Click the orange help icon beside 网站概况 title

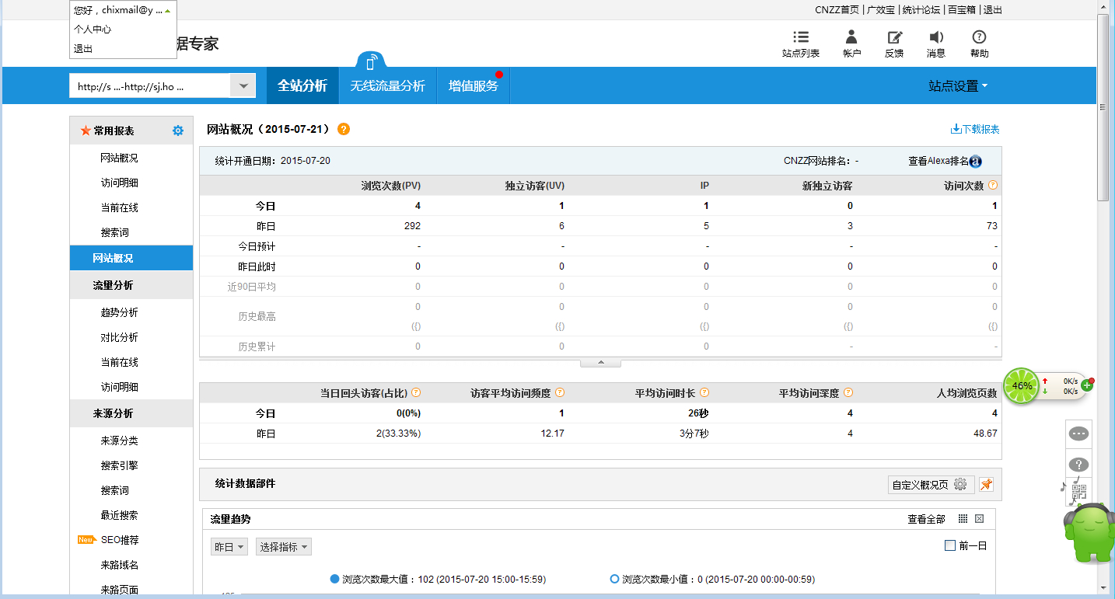coord(344,129)
